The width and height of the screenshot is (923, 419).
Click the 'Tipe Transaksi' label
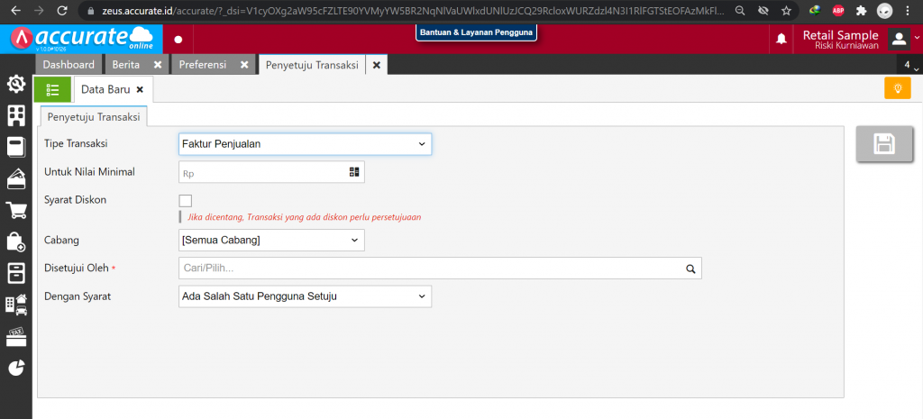click(76, 143)
